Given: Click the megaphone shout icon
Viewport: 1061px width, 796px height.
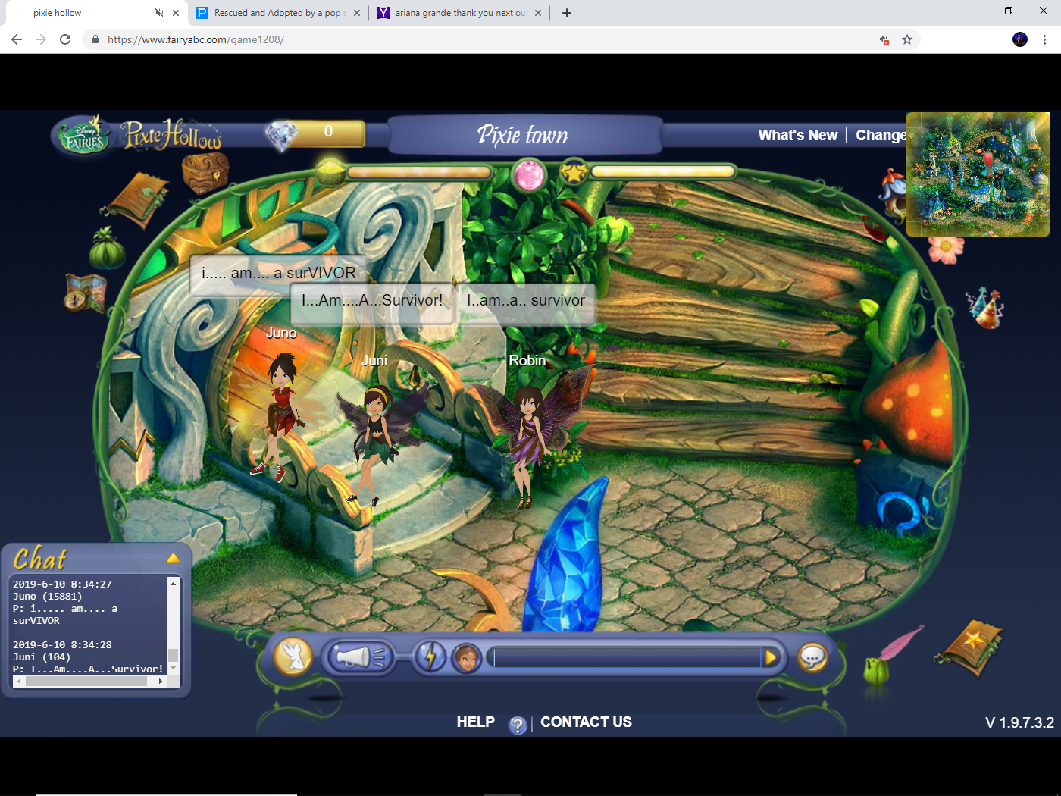Looking at the screenshot, I should 358,657.
